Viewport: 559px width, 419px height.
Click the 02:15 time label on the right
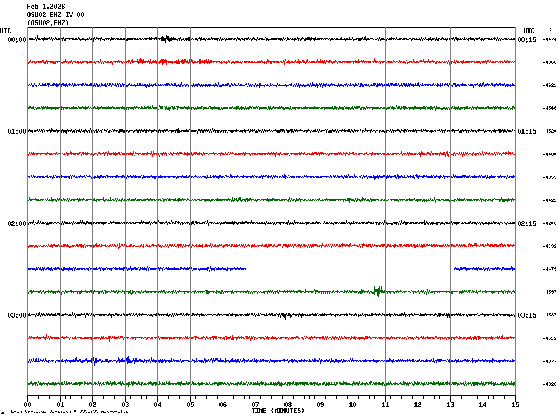tap(526, 224)
